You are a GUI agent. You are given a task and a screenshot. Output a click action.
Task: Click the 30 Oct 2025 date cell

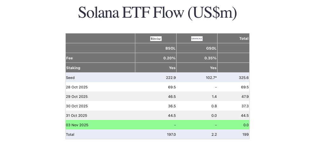[x=77, y=106]
